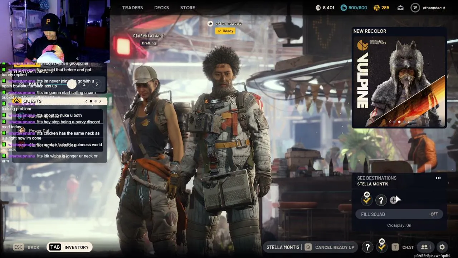This screenshot has height=258, width=458.
Task: Open the squad members list icon
Action: (426, 247)
